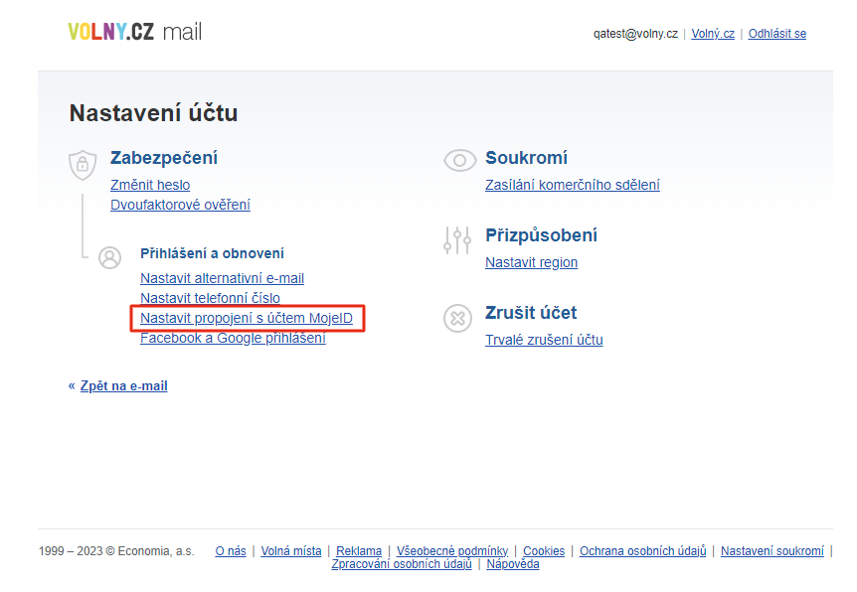
Task: Click the Economia, a.s. copyright text
Action: click(116, 551)
